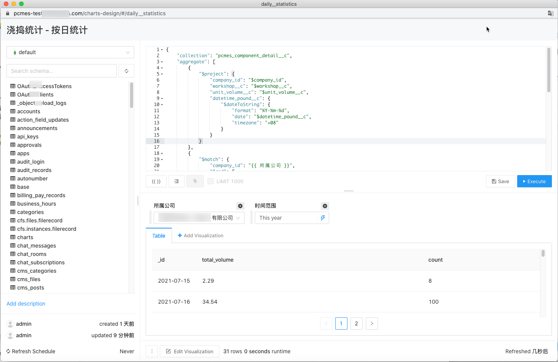Select the billing_pay_records schema table
Viewport: 558px width, 362px height.
(x=41, y=195)
